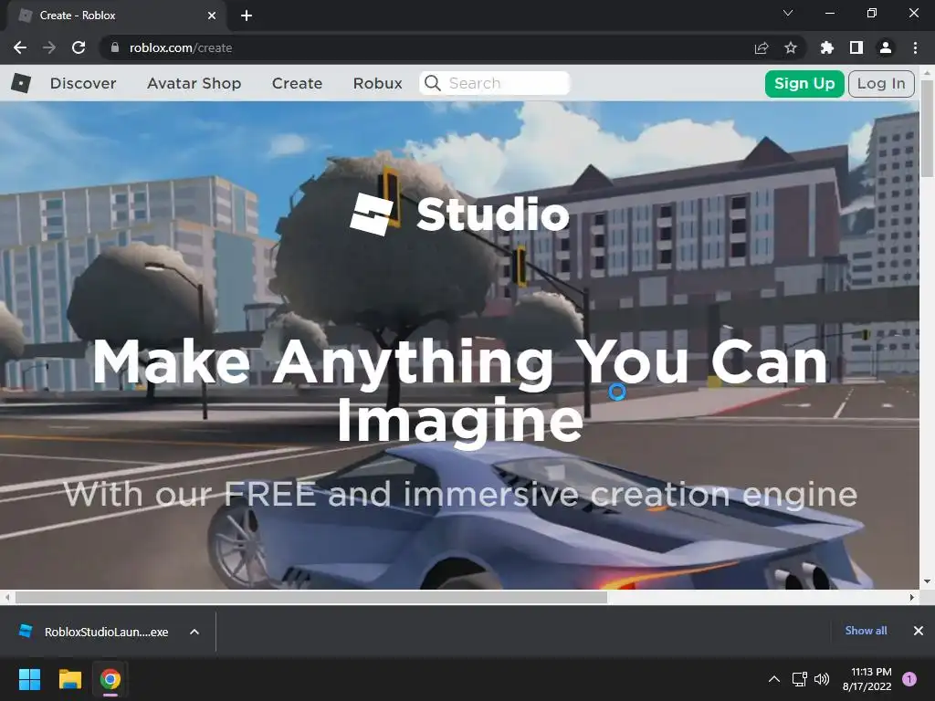Open the Discover menu item

point(83,83)
